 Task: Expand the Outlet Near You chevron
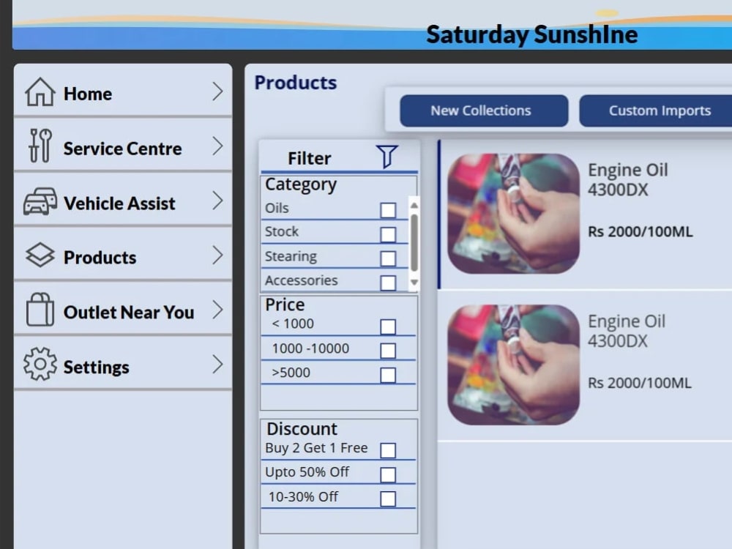coord(217,310)
